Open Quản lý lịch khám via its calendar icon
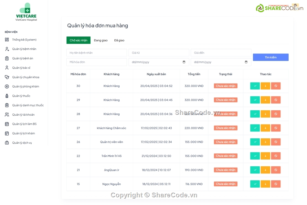 [x=7, y=133]
